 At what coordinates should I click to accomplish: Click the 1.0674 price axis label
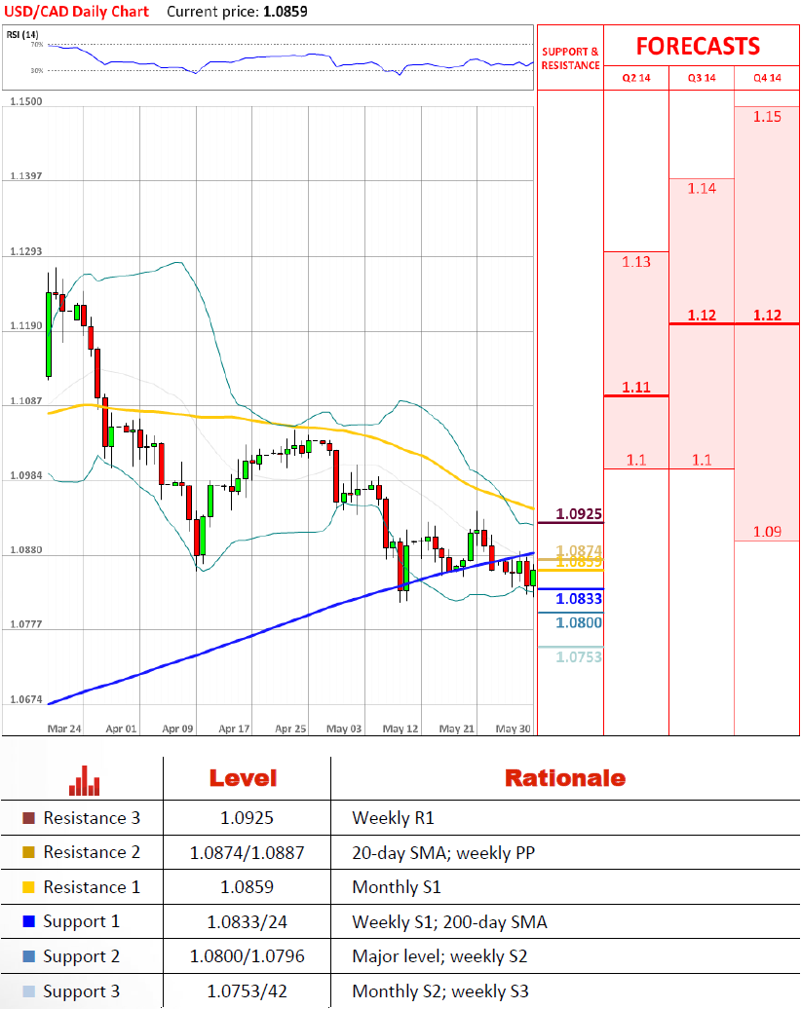click(25, 699)
